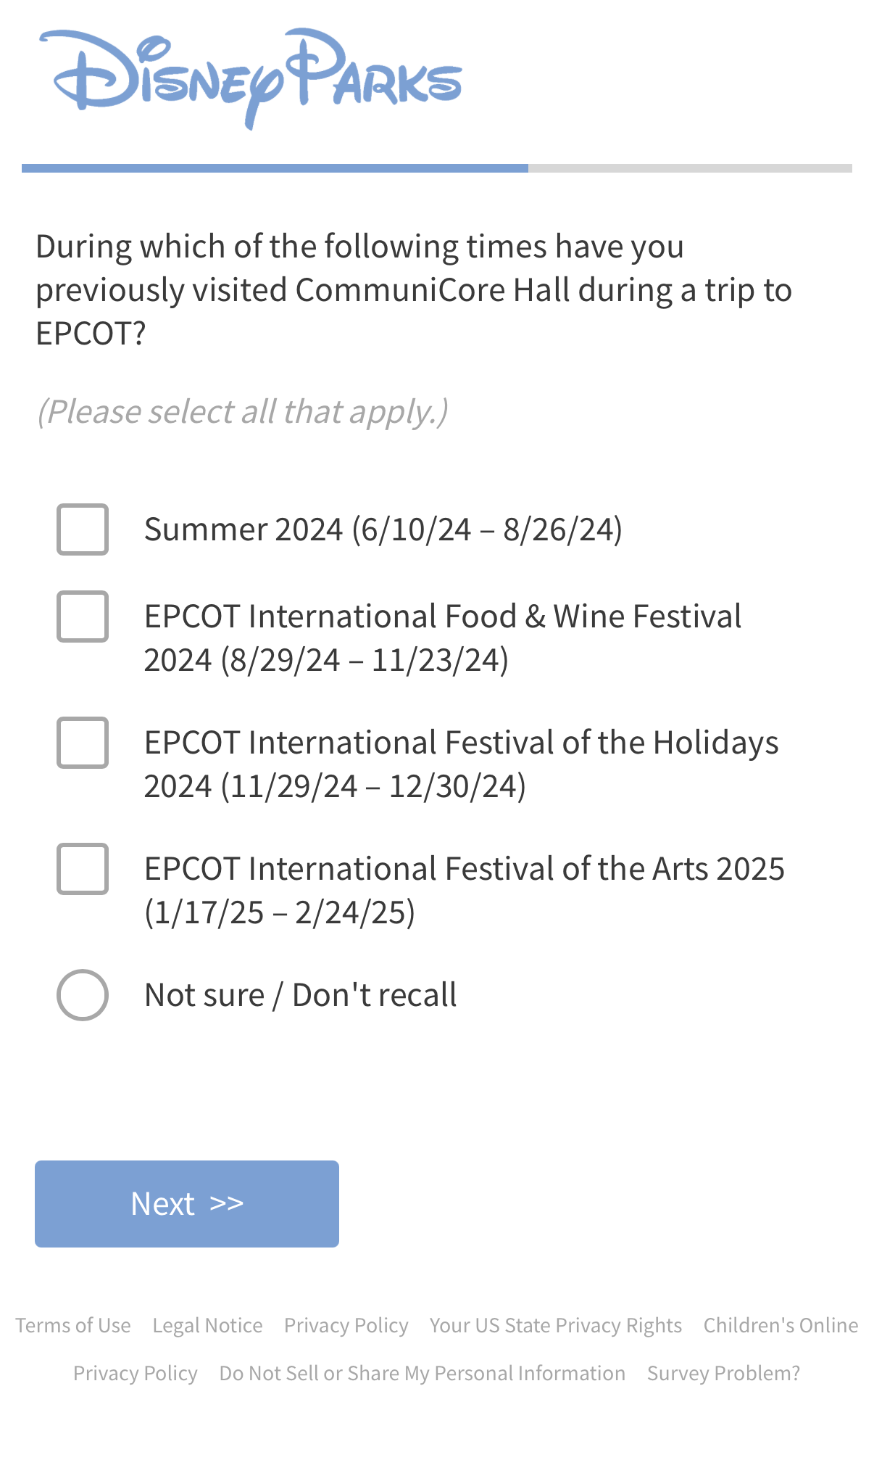Open the Terms of Use link
This screenshot has height=1468, width=874.
(x=73, y=1325)
